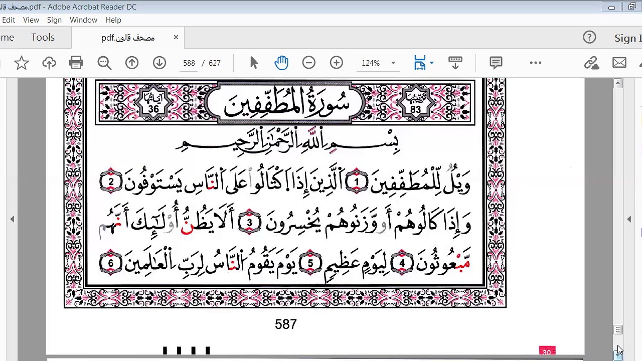Go to previous page arrow
This screenshot has width=642, height=361.
[x=132, y=63]
